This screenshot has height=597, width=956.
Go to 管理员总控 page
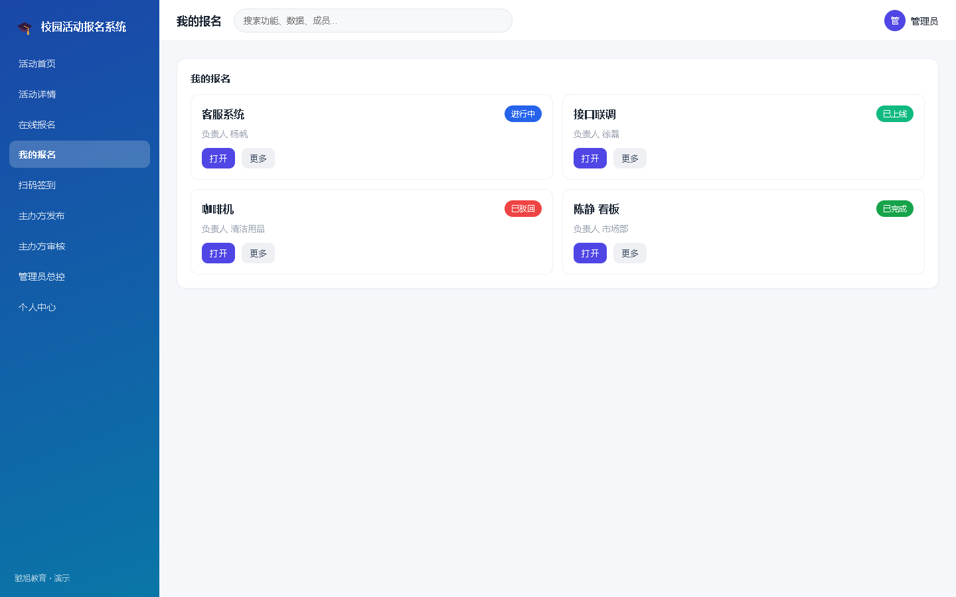pyautogui.click(x=80, y=277)
